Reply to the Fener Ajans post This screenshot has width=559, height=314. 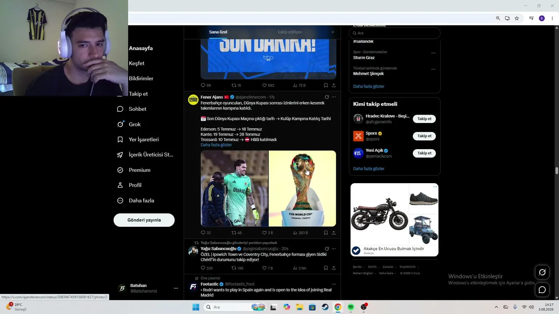pos(203,233)
